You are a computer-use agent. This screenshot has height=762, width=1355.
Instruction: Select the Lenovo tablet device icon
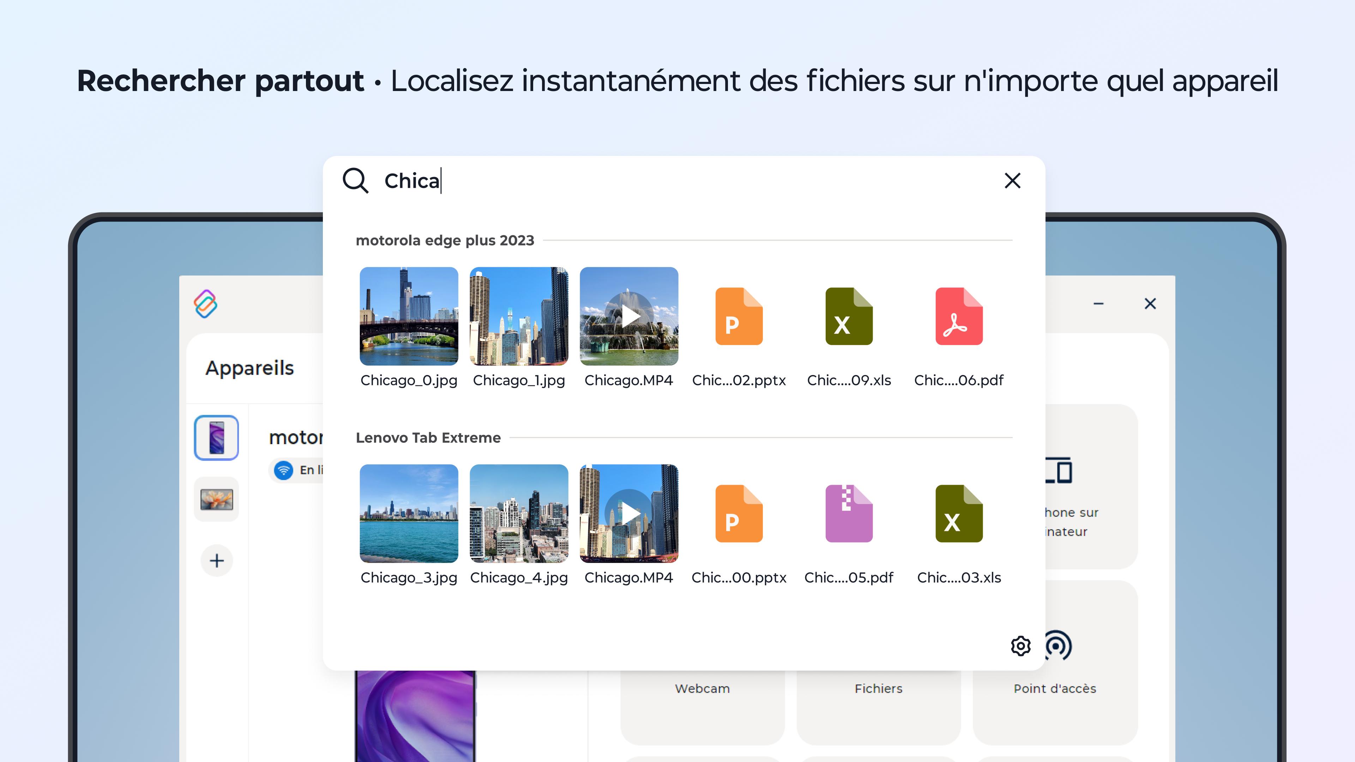(216, 499)
